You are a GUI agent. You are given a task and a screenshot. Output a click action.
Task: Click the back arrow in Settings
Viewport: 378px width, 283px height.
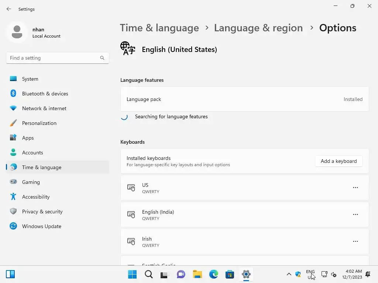[x=9, y=9]
